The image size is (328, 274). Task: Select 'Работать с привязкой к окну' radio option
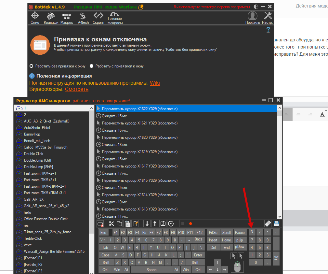point(117,66)
